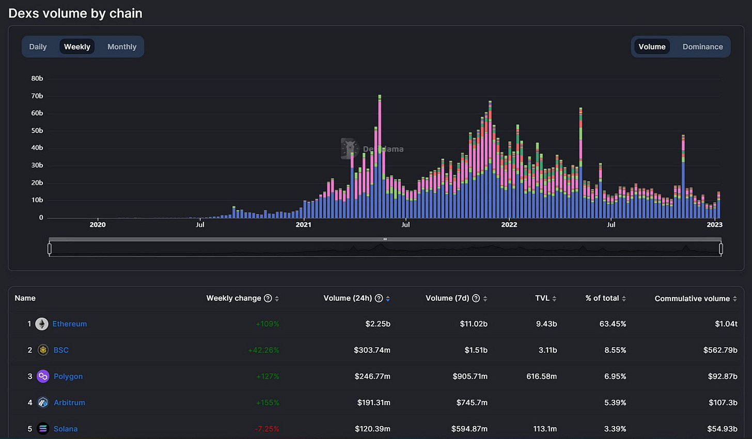This screenshot has height=439, width=752.
Task: Open the Polygon chain link
Action: 68,377
